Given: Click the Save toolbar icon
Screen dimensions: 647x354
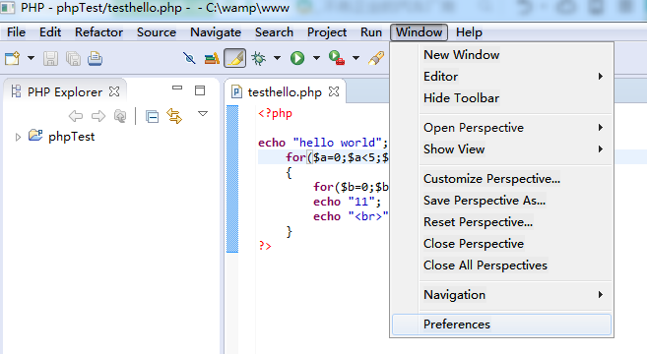Looking at the screenshot, I should tap(50, 59).
